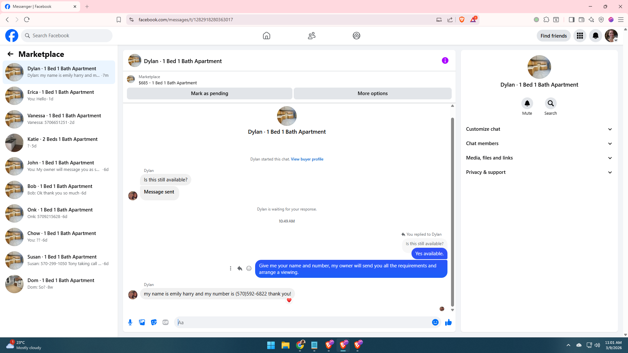The height and width of the screenshot is (353, 628).
Task: Open the GIF picker
Action: tap(166, 322)
